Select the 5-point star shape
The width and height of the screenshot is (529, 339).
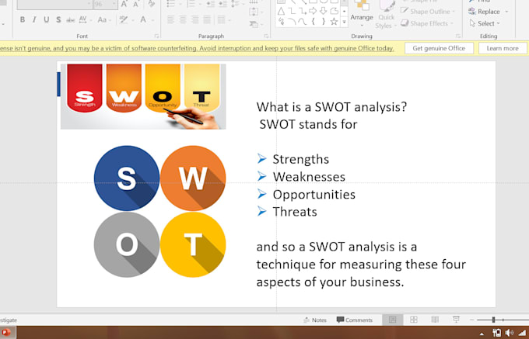[334, 22]
